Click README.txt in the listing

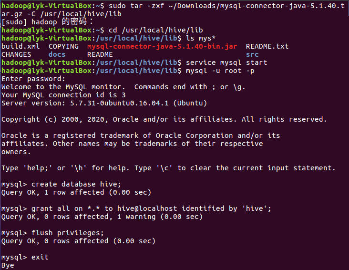tap(267, 46)
